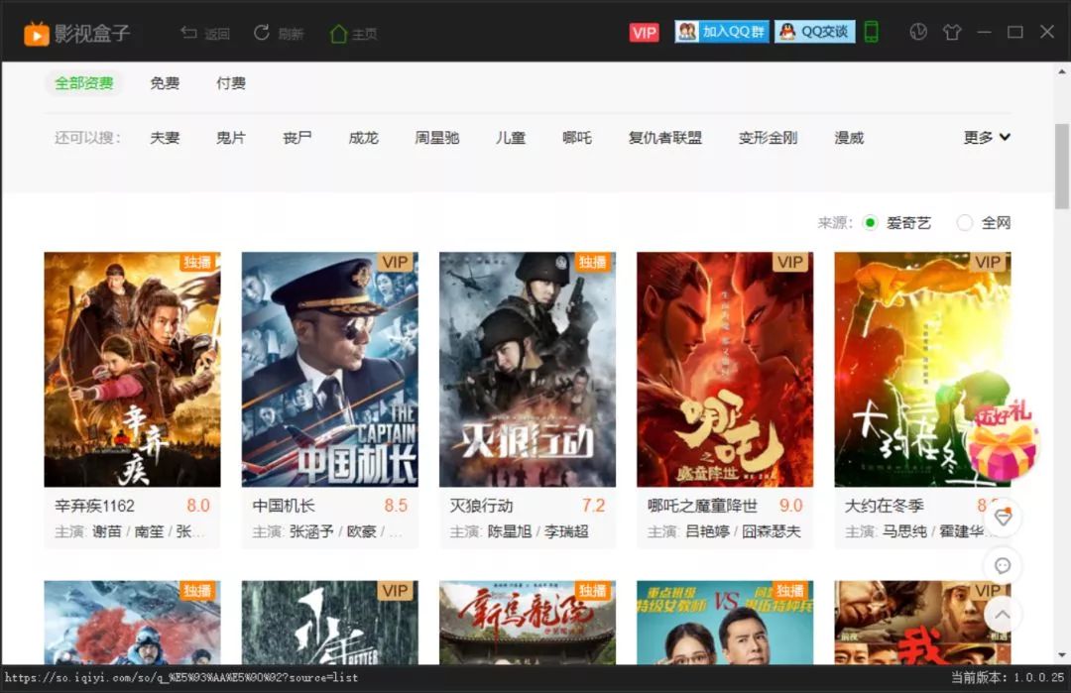This screenshot has height=693, width=1071.
Task: Open 少年的你 poster with VIP badge
Action: click(330, 622)
